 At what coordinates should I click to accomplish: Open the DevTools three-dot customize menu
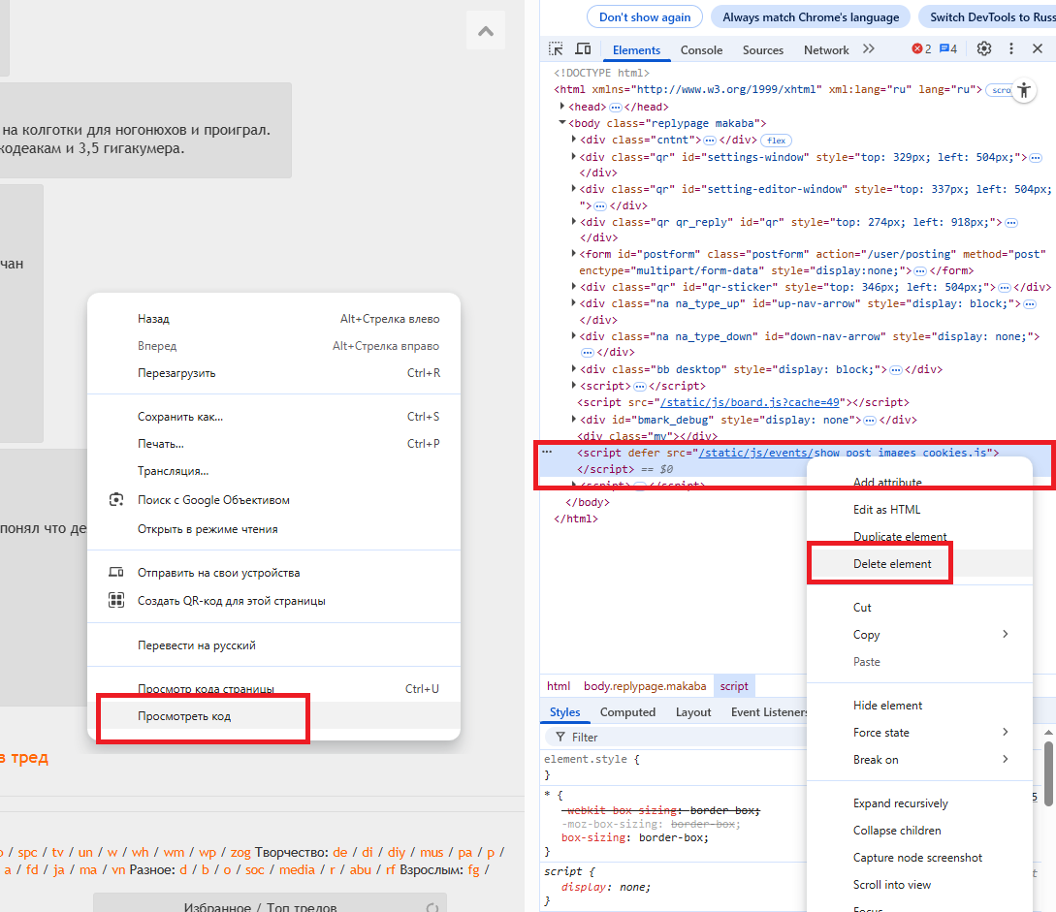(1011, 48)
